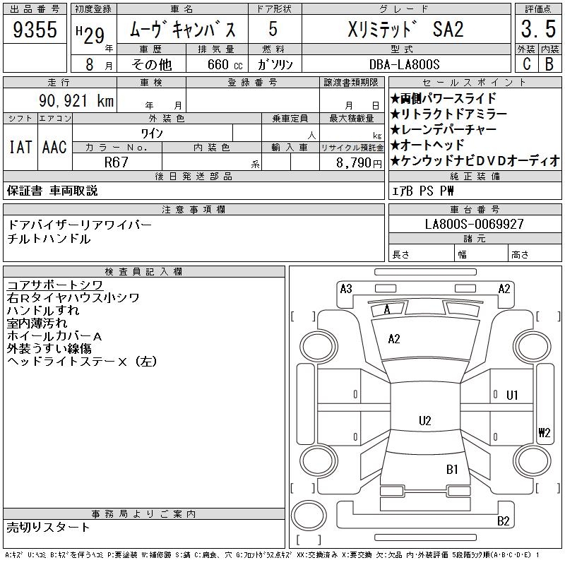Select the B2 marker at the rear bumper

(504, 521)
